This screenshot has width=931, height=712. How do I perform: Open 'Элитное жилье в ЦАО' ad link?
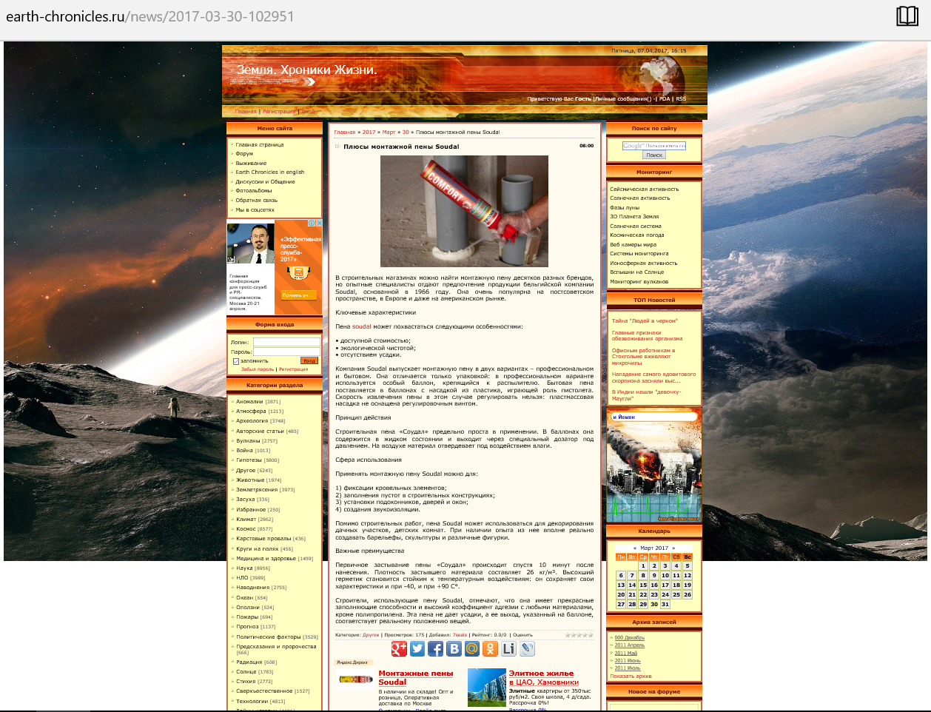click(544, 677)
